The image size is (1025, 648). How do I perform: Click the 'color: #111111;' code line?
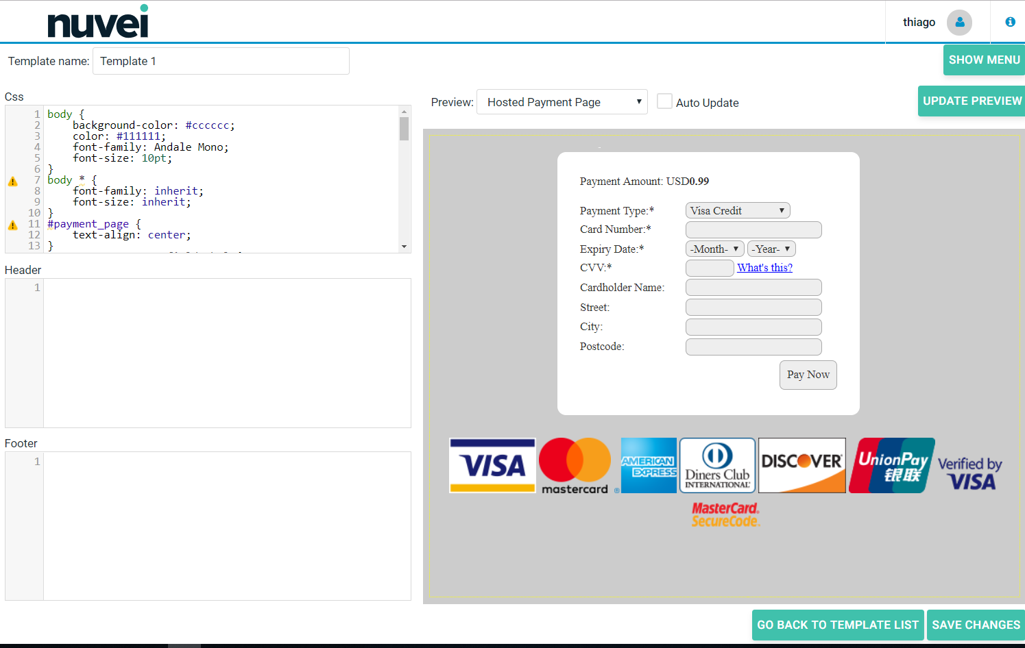click(119, 136)
